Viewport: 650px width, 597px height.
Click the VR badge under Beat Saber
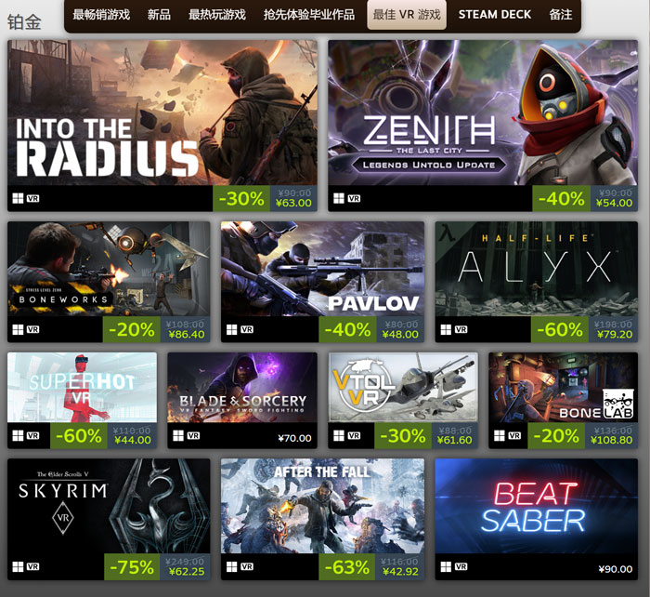coord(461,566)
